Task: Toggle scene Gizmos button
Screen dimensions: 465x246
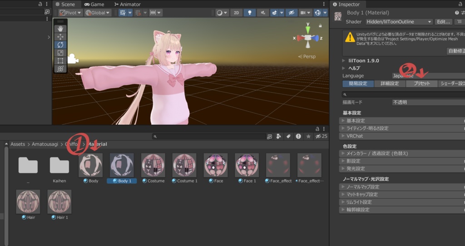Action: pyautogui.click(x=317, y=13)
